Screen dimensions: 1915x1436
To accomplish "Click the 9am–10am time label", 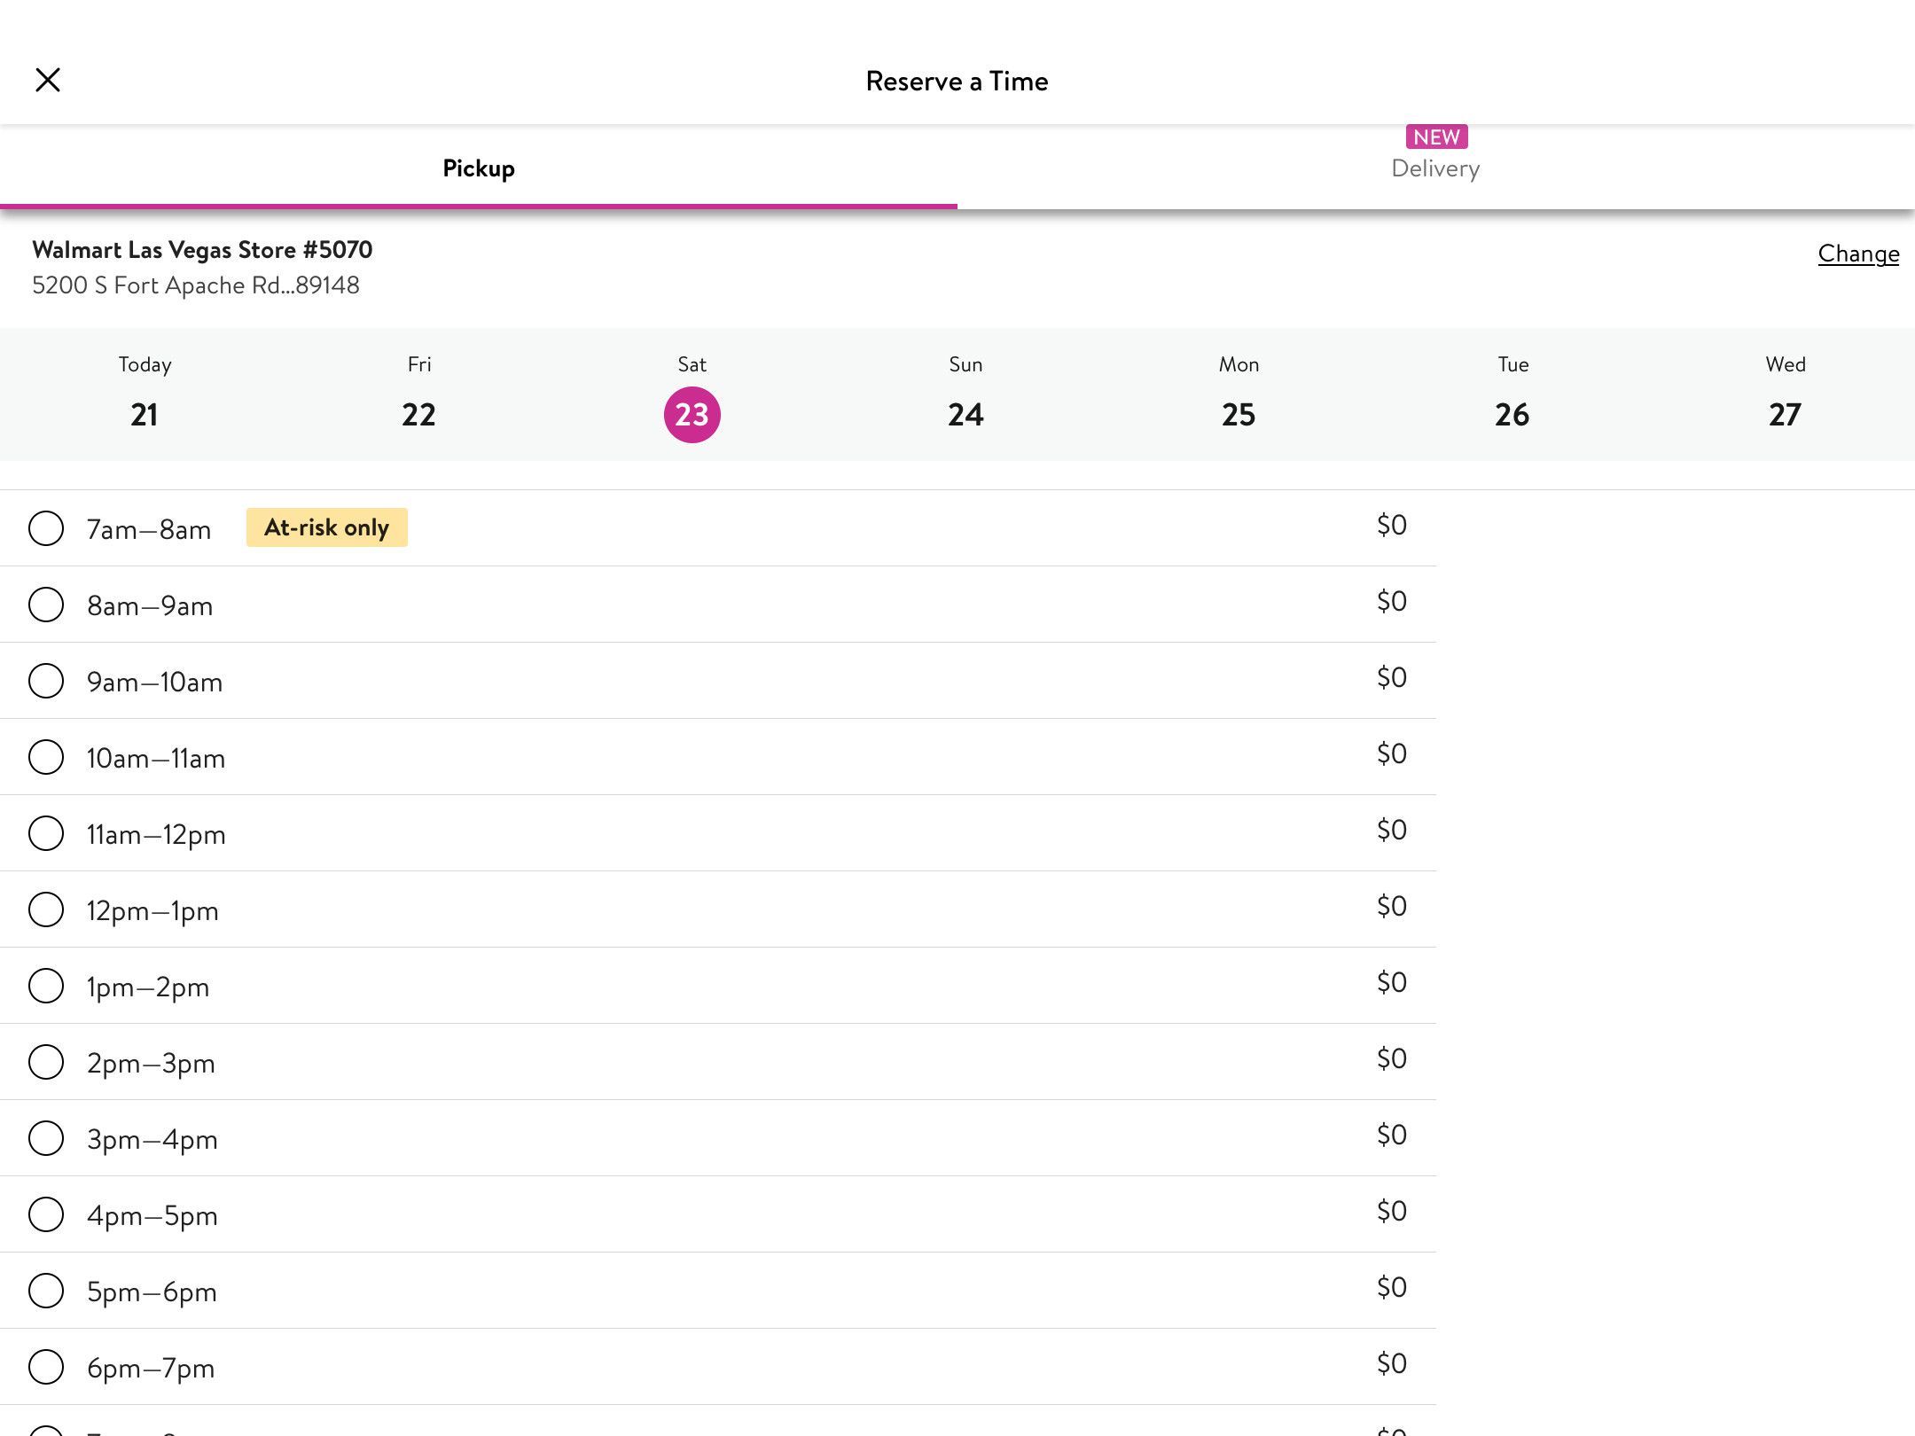I will 154,682.
